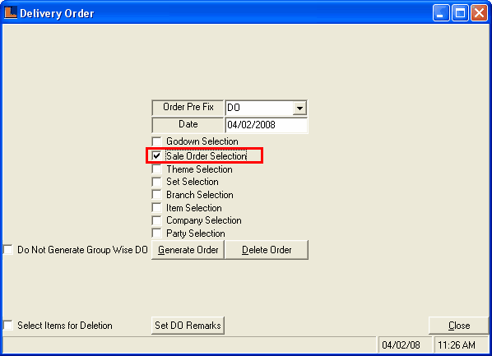Maximize the Delivery Order window
This screenshot has width=492, height=356.
pyautogui.click(x=460, y=13)
